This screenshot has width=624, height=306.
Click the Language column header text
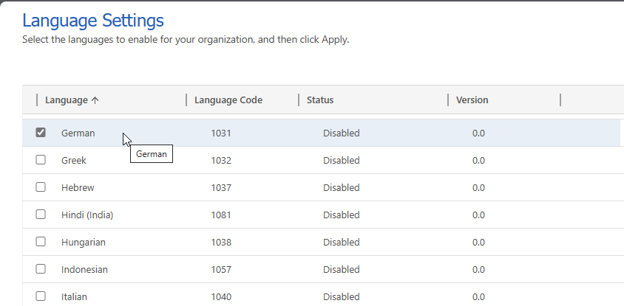point(67,100)
